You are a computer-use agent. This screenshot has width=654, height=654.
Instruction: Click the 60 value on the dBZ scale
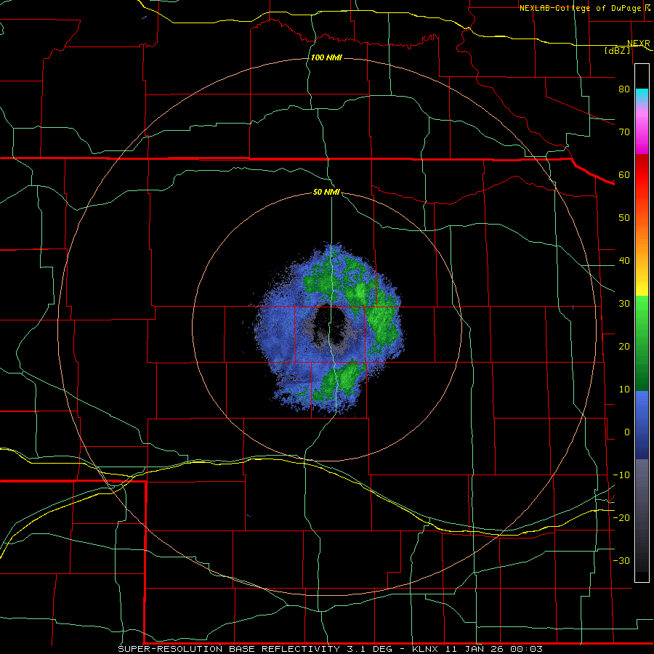[624, 174]
